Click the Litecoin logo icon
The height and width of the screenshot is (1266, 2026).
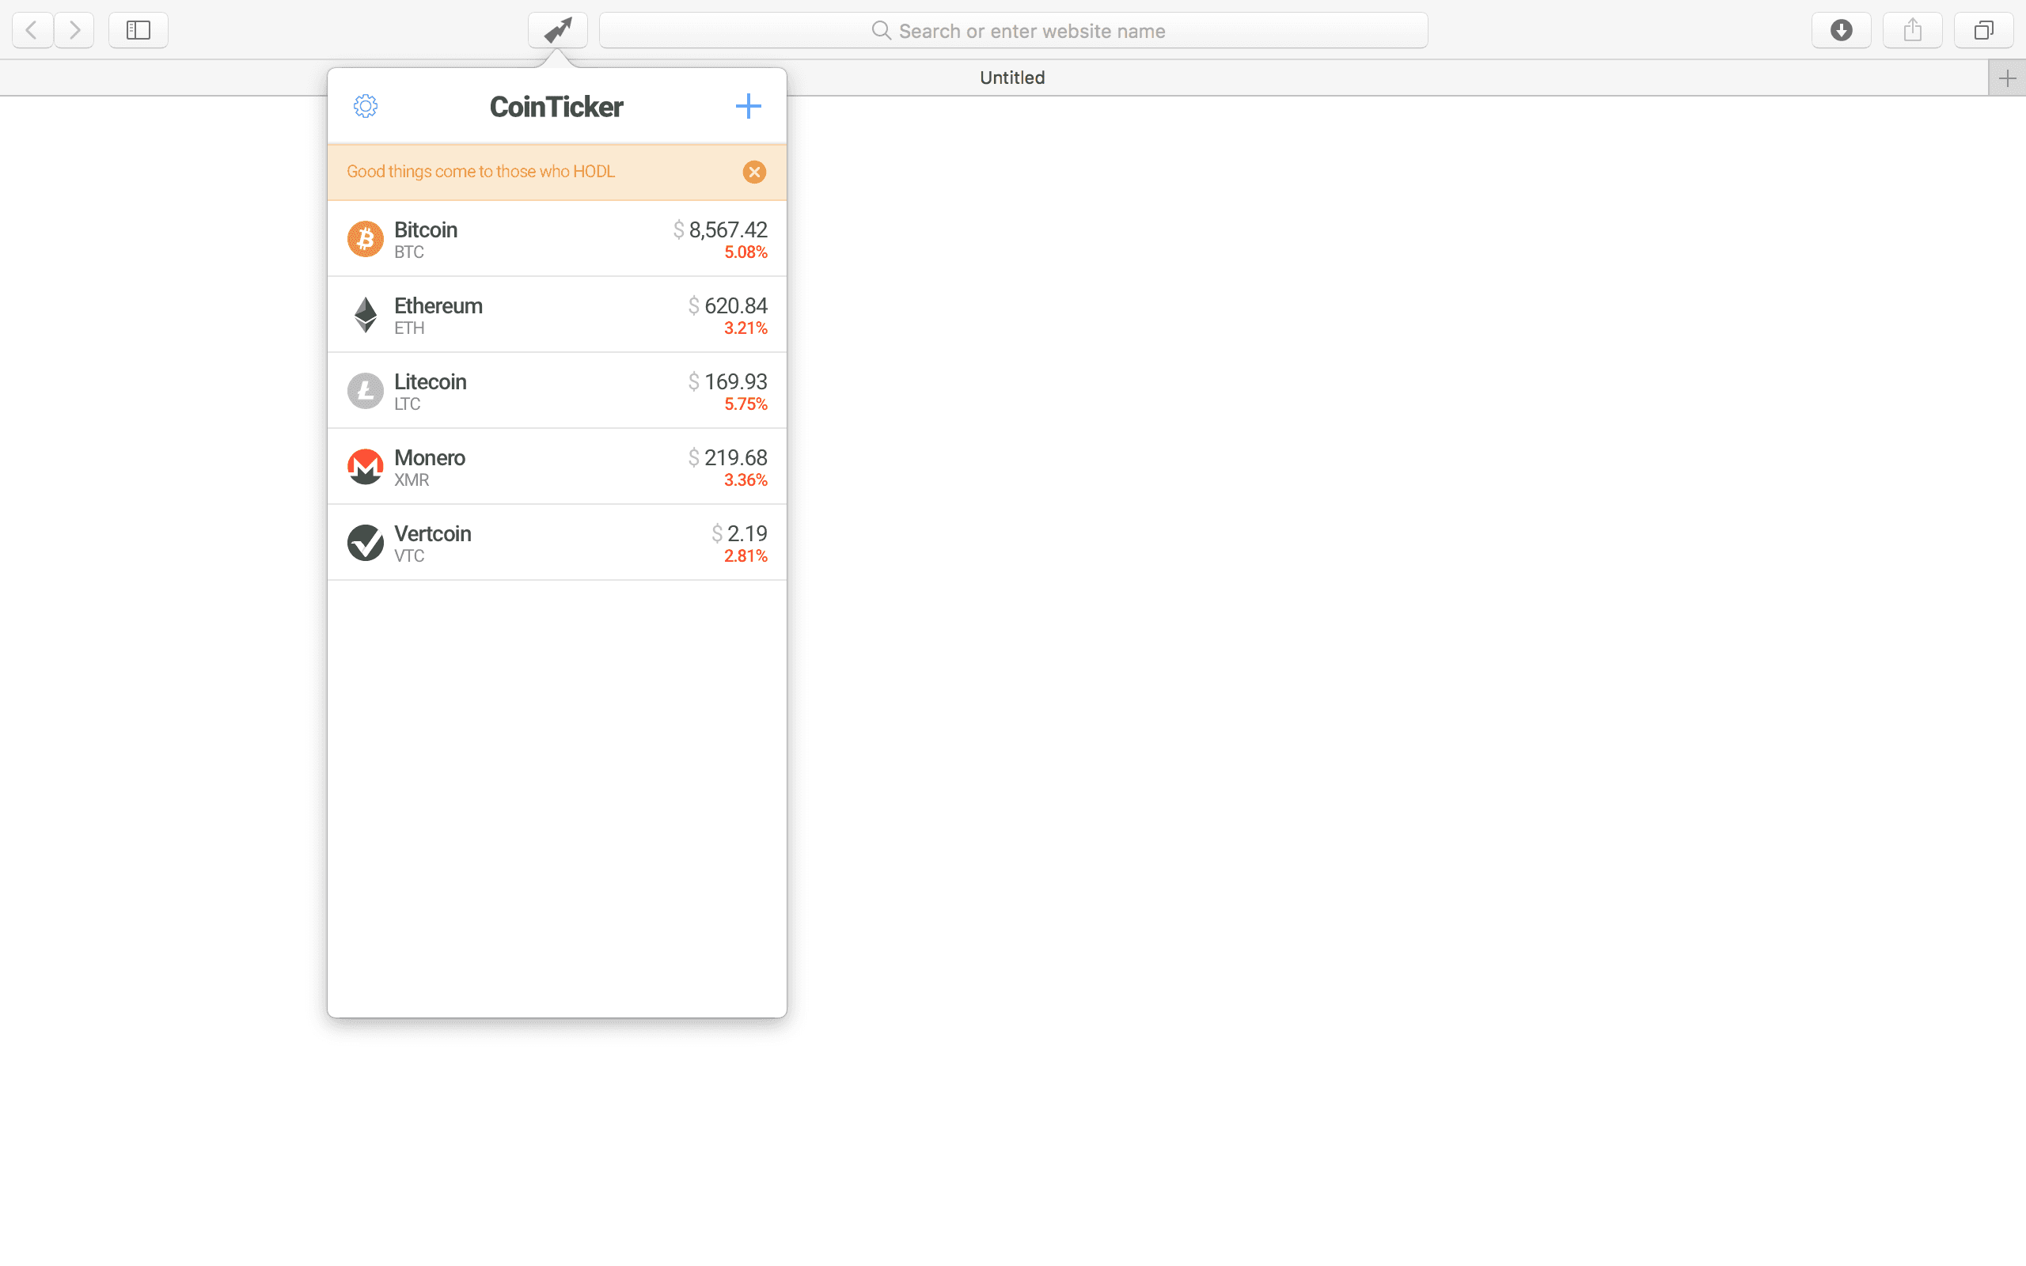(365, 391)
